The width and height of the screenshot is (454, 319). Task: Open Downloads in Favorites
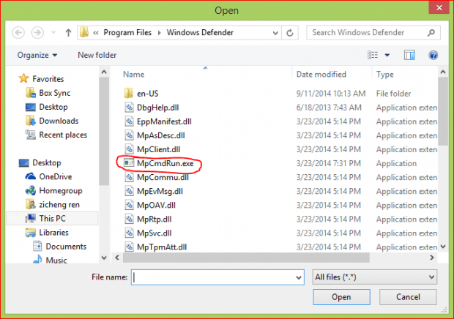pos(59,121)
